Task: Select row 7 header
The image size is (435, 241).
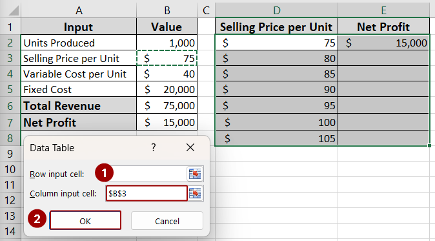Action: 10,122
